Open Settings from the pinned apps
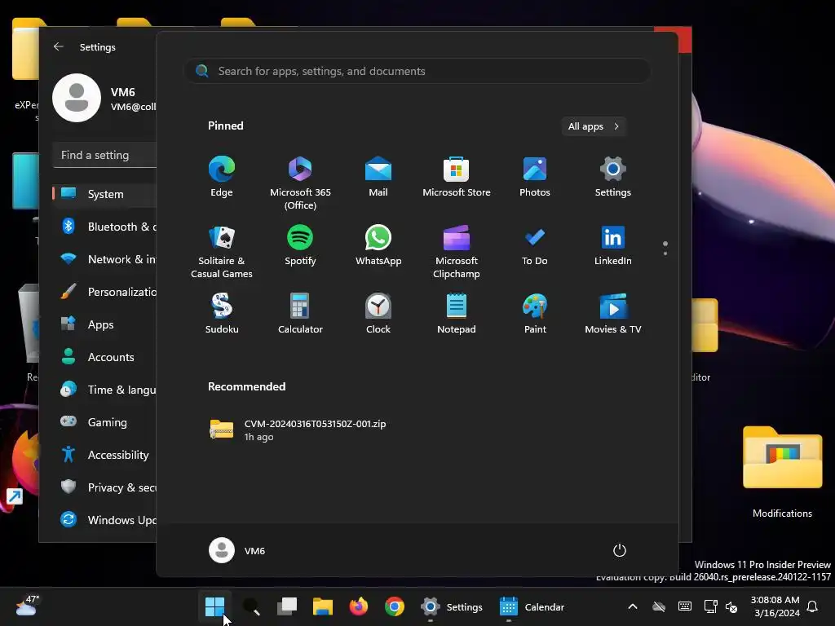 point(613,177)
